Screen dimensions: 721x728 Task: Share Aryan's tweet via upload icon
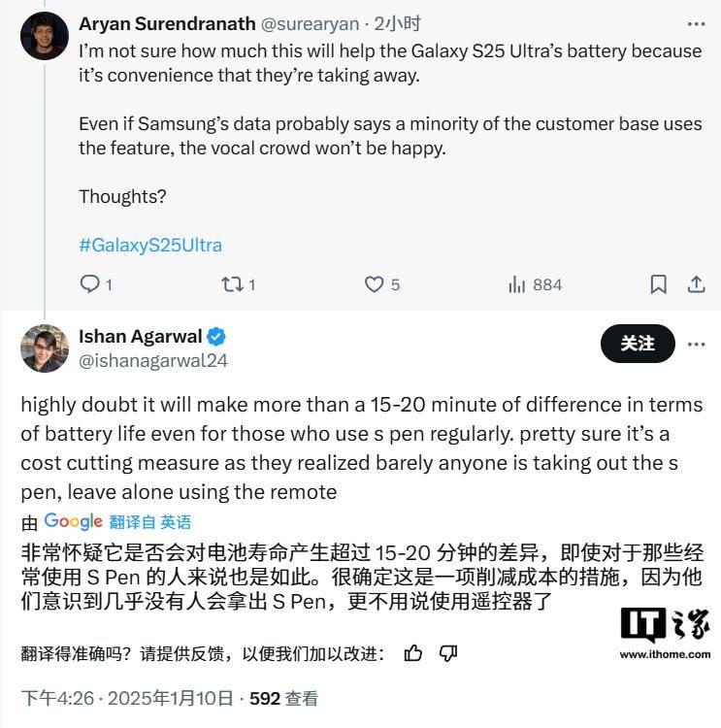click(x=697, y=284)
